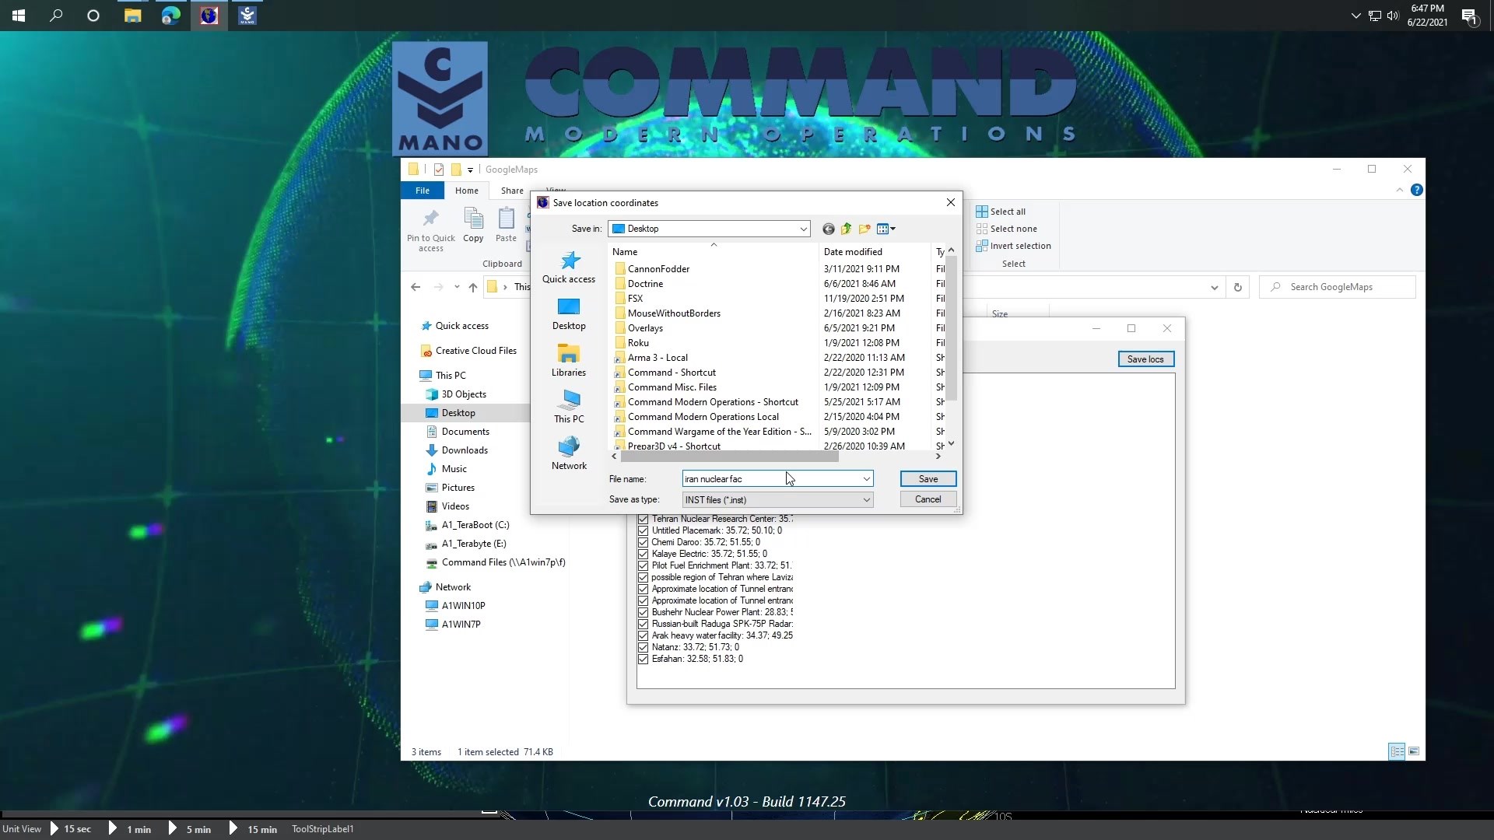Click the volume icon in system tray

(1393, 16)
